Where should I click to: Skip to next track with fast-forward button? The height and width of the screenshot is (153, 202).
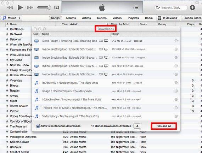[30, 7]
